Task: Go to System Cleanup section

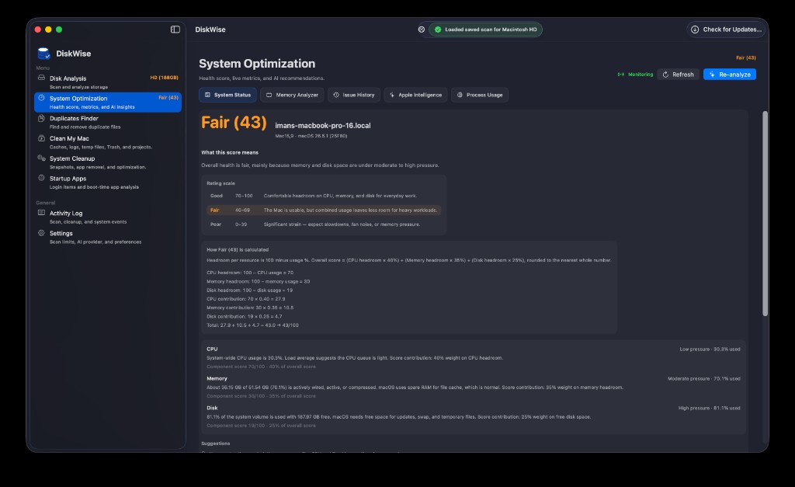Action: point(107,162)
